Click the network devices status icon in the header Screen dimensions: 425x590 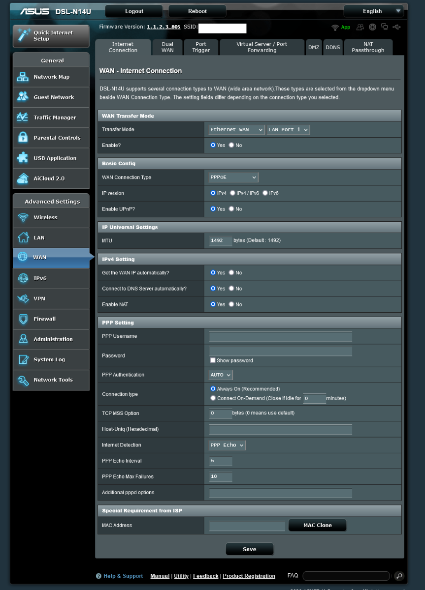[x=385, y=27]
